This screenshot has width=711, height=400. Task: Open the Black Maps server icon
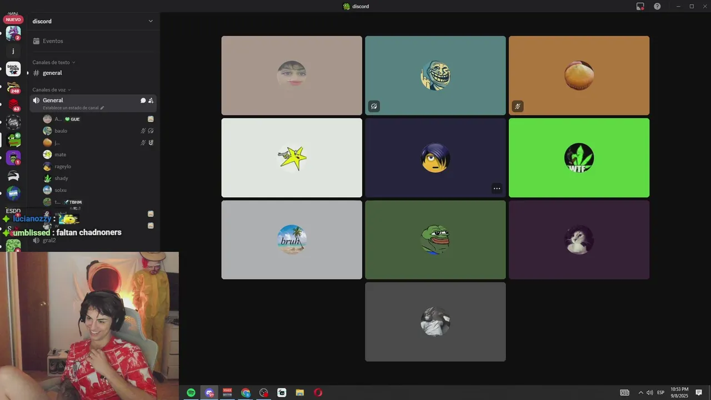click(13, 69)
